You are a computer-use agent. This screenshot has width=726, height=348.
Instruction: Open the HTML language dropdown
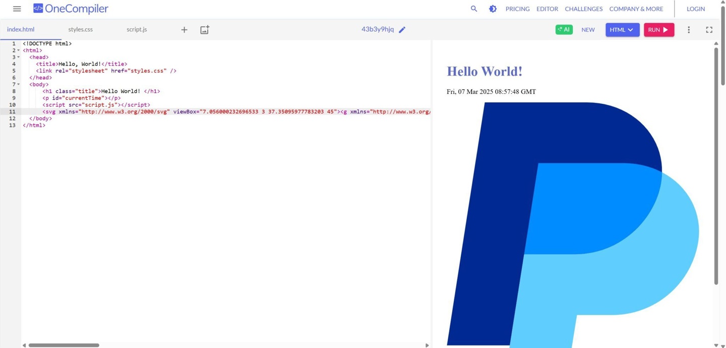[622, 30]
